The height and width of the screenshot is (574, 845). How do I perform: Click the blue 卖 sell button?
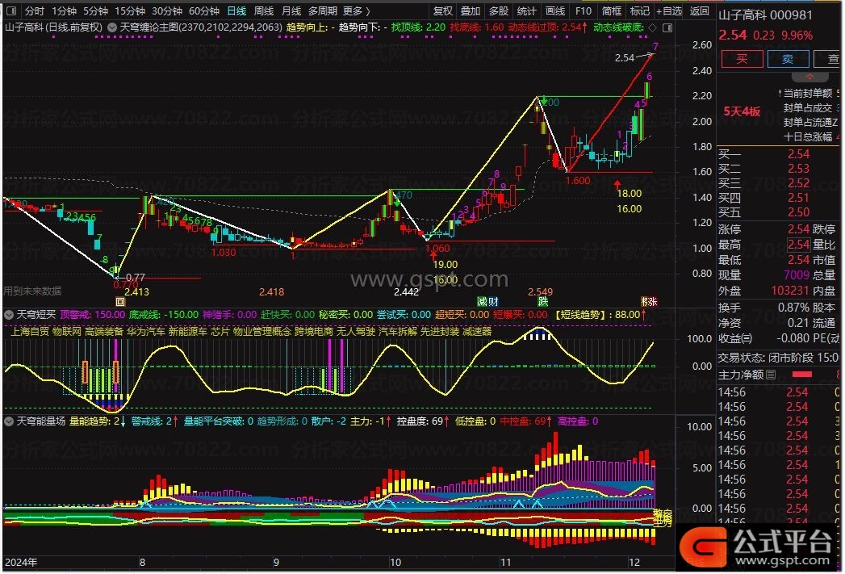[x=788, y=59]
